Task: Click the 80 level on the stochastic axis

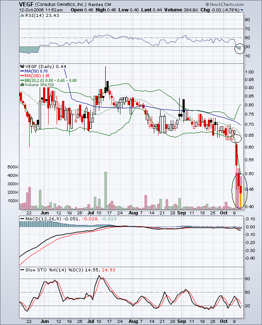Action: point(247,279)
